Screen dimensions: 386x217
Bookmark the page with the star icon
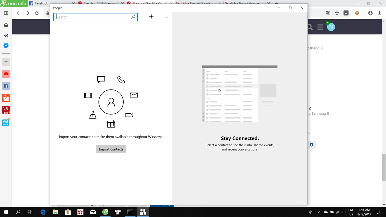[337, 13]
